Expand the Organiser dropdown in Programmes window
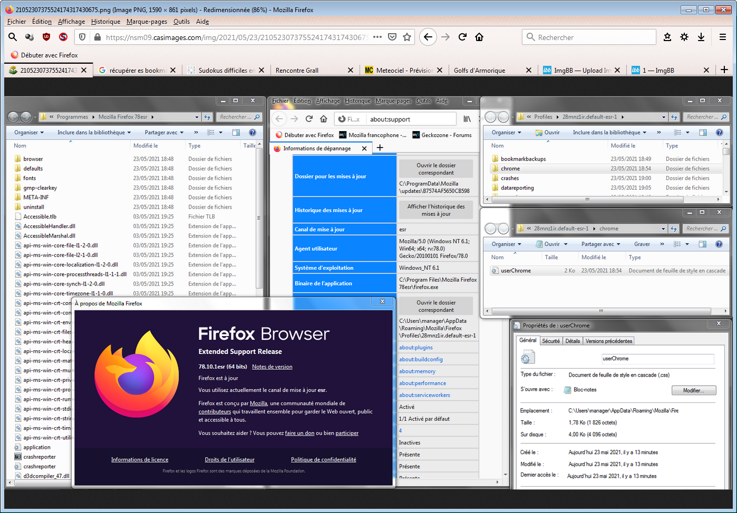Screen dimensions: 737x513 click(x=29, y=132)
